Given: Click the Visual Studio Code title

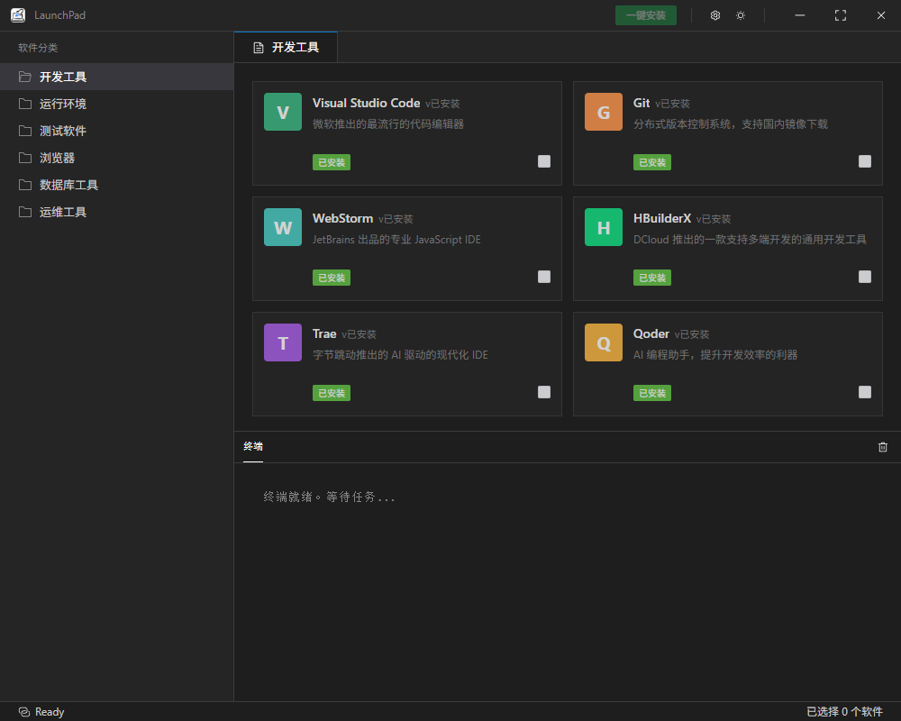Looking at the screenshot, I should tap(366, 103).
